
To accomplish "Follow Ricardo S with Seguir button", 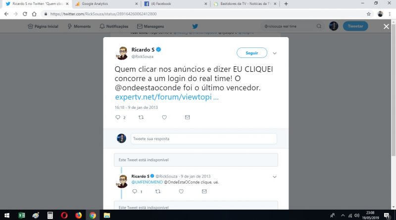I will 252,53.
